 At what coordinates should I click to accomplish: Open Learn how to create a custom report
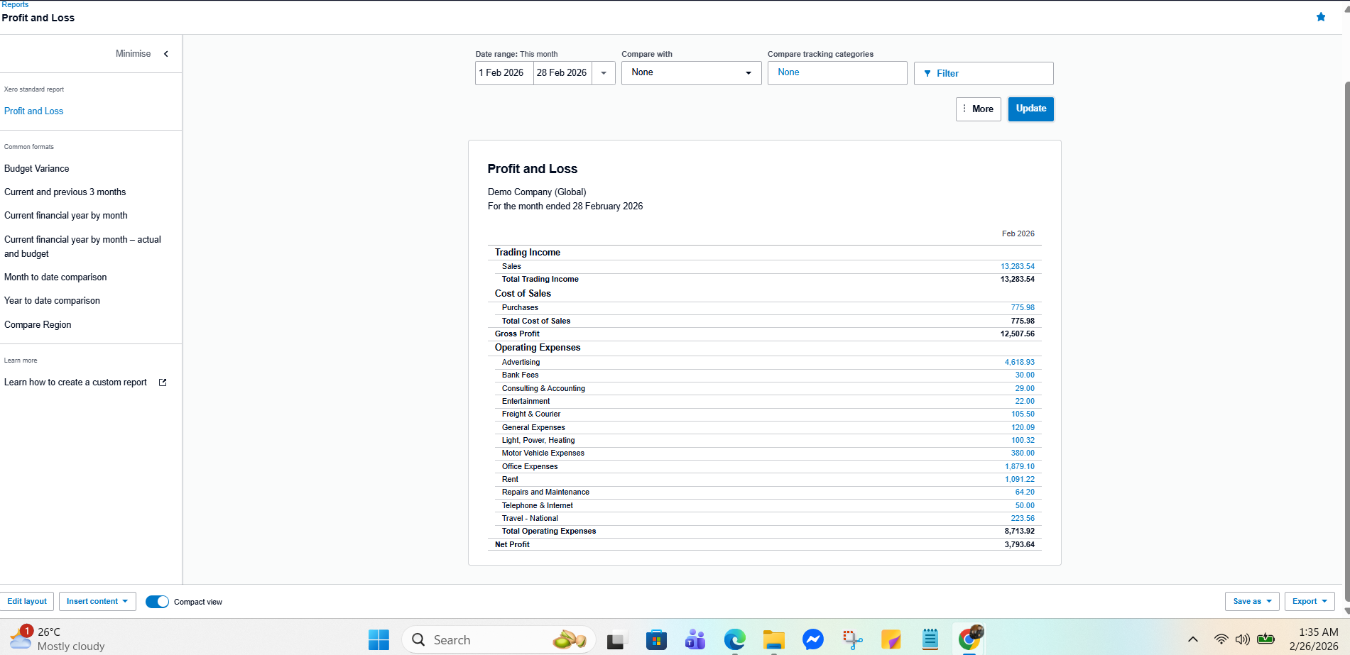75,382
